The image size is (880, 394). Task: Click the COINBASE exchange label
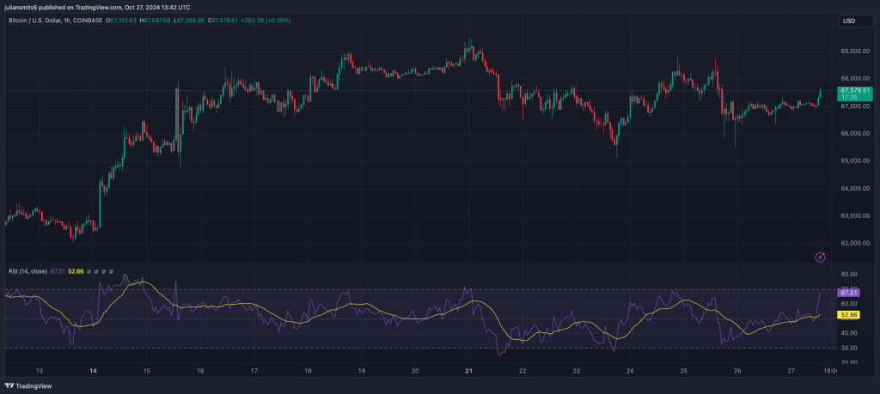tap(86, 21)
